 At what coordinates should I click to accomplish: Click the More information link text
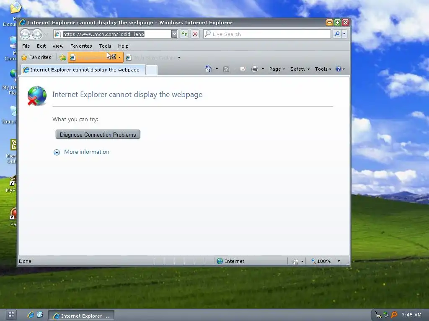[x=86, y=152]
